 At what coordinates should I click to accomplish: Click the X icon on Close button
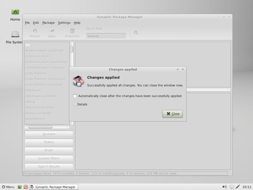pos(169,114)
